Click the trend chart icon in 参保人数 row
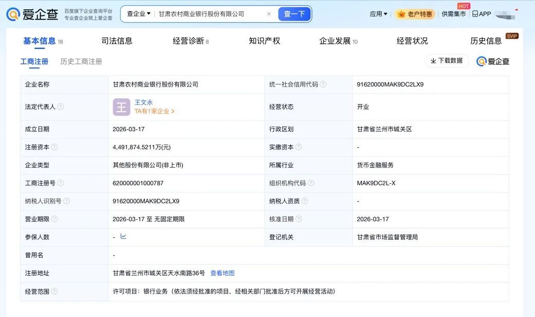 123,236
